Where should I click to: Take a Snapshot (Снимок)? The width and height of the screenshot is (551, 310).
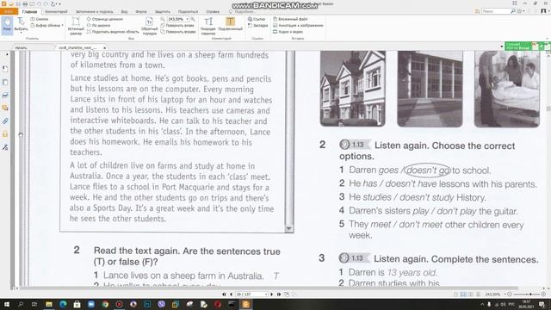tap(40, 19)
